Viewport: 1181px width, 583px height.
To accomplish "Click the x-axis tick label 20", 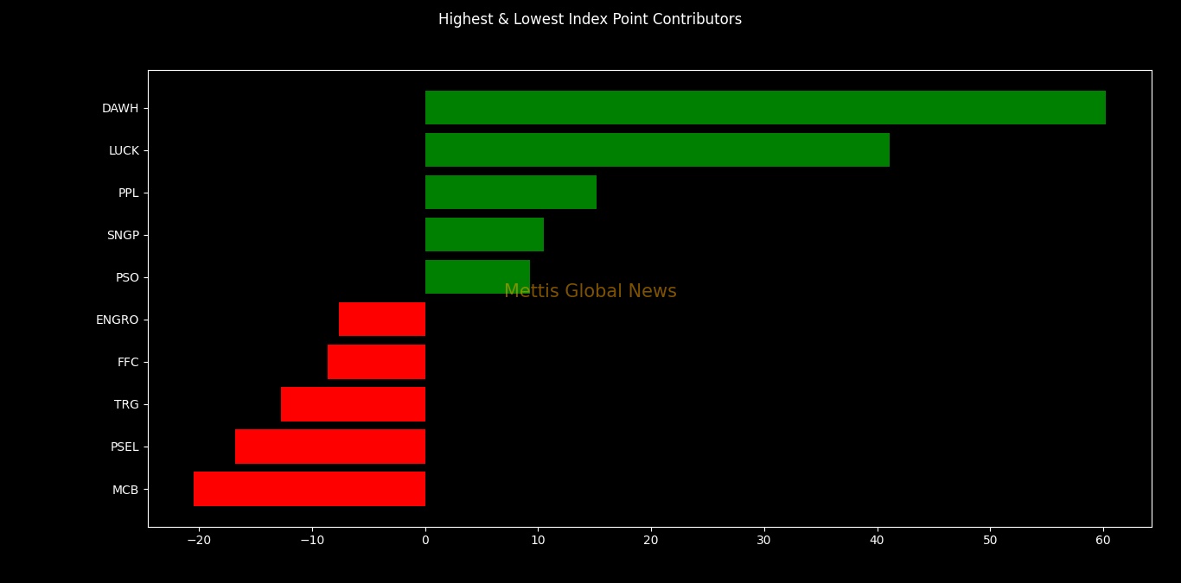I will 651,541.
